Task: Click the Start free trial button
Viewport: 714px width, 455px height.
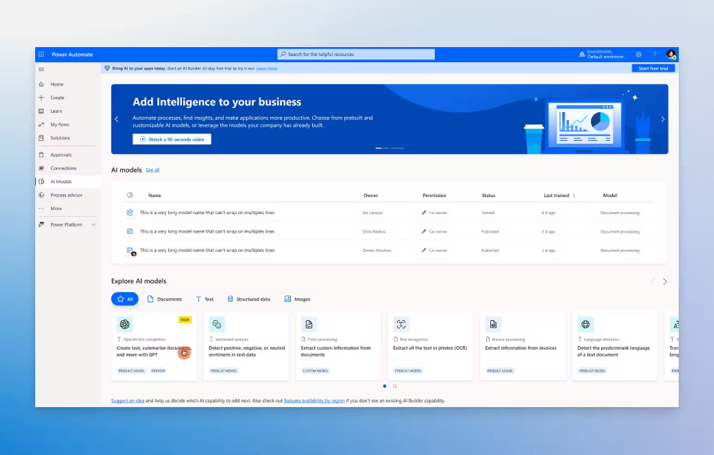Action: [x=653, y=69]
